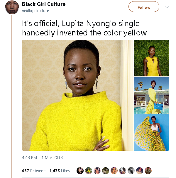Open the Black Girl Culture display name

tap(44, 4)
